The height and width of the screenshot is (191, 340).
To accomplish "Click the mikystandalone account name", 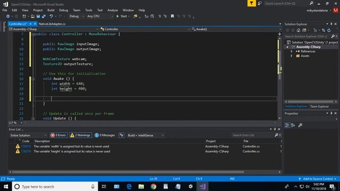I will point(317,11).
